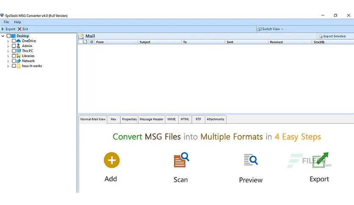Collapse the Desktop tree node
This screenshot has height=205, width=354.
coord(3,36)
